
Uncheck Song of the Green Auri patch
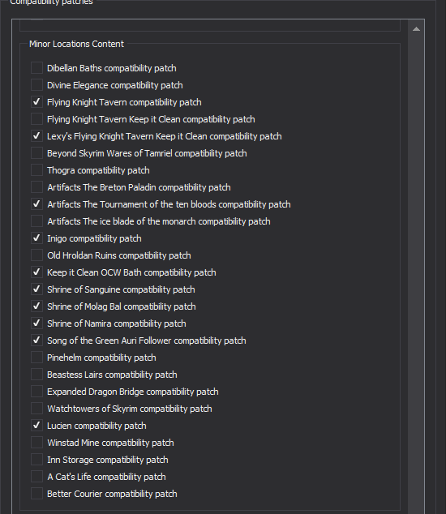(36, 341)
